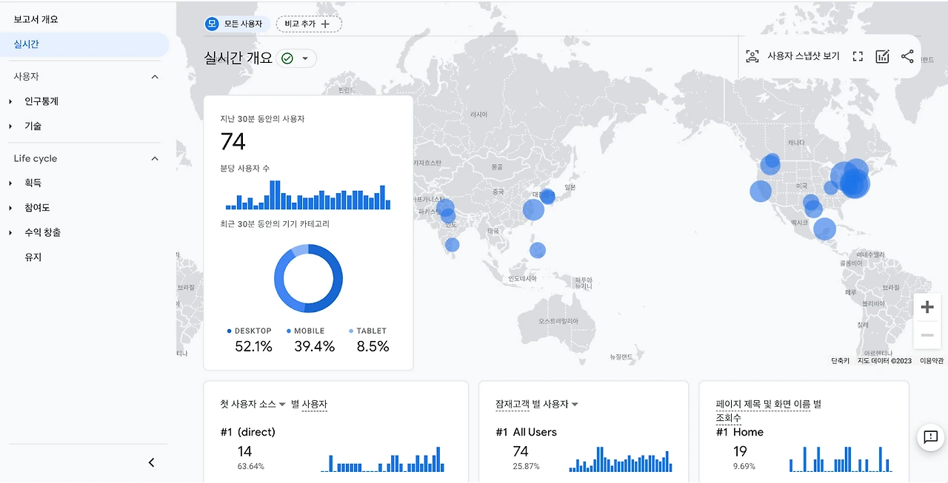This screenshot has width=948, height=483.
Task: Expand the 수익 창출 tree item
Action: click(10, 232)
